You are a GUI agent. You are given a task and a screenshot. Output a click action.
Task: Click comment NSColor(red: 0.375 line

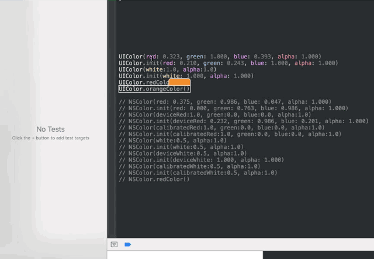[x=225, y=102]
